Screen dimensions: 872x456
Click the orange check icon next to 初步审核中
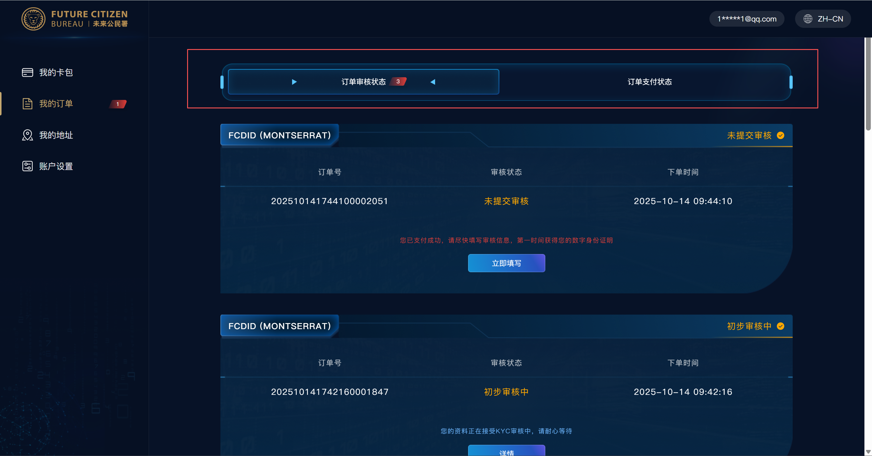coord(781,326)
